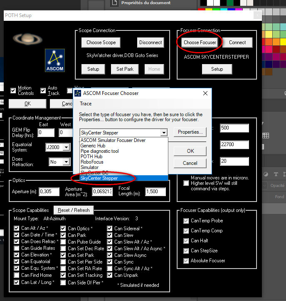Click Cancel in Focuser Chooser dialog

coord(190,163)
